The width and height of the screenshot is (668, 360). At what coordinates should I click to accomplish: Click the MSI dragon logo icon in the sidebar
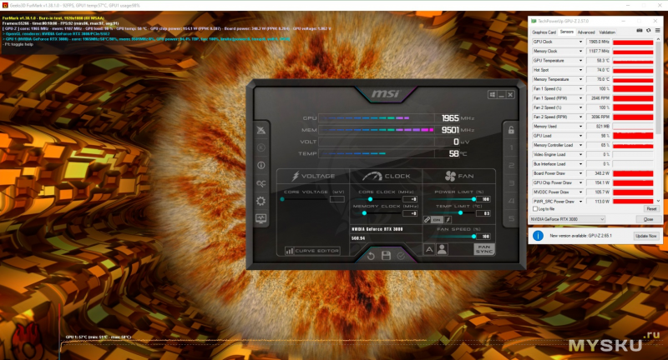(261, 130)
